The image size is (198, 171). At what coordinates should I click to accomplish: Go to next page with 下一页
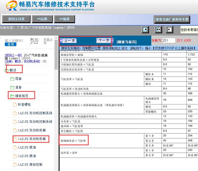pyautogui.click(x=105, y=40)
